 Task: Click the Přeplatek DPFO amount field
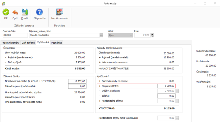(166, 86)
